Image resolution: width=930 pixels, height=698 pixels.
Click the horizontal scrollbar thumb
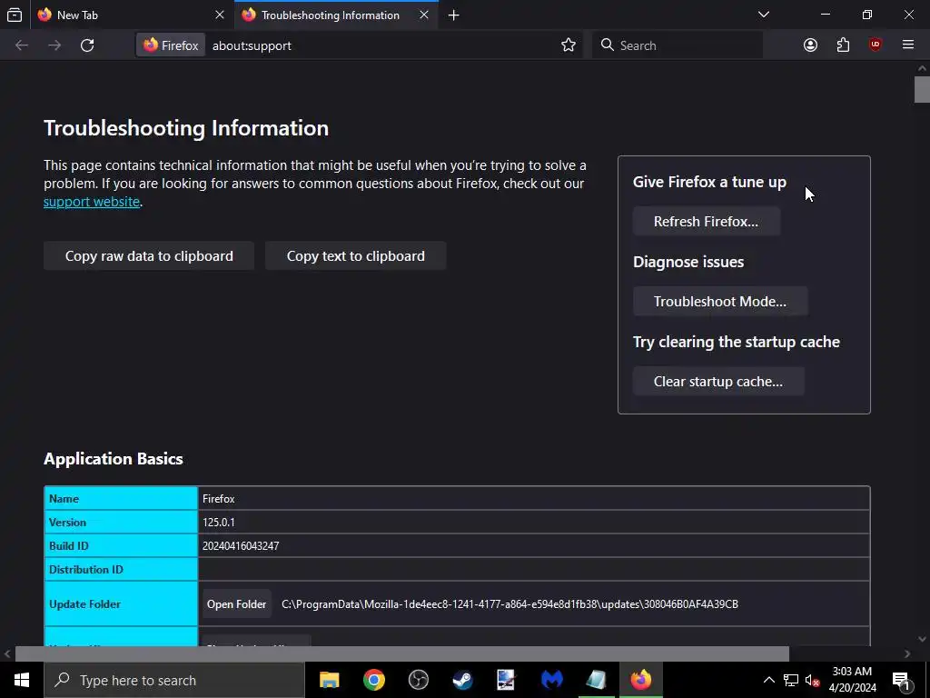tap(402, 653)
